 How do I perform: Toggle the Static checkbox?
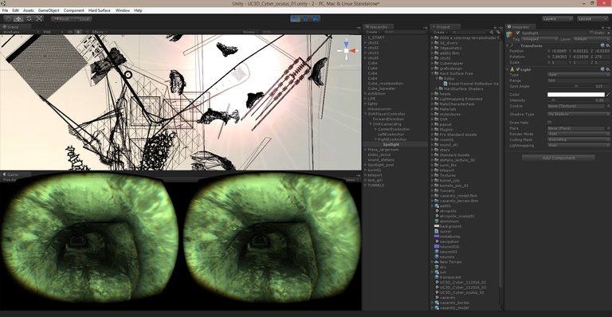click(x=592, y=33)
